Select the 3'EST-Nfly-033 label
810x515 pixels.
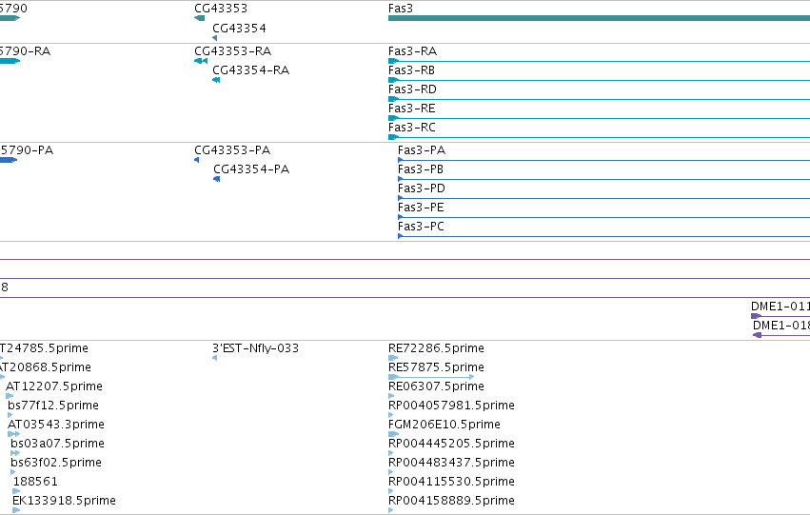[x=256, y=348]
